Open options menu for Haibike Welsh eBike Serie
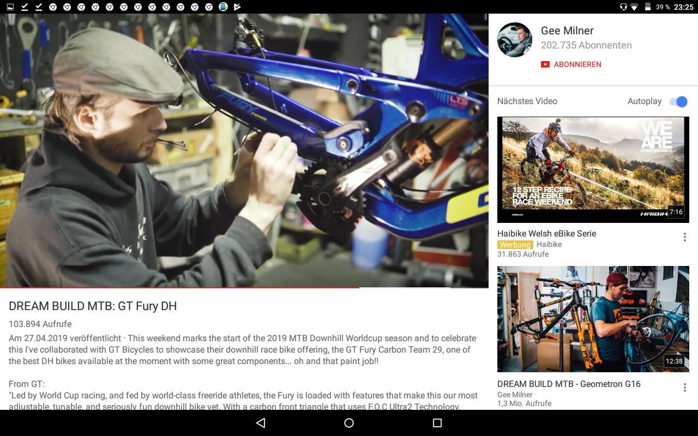 click(684, 237)
